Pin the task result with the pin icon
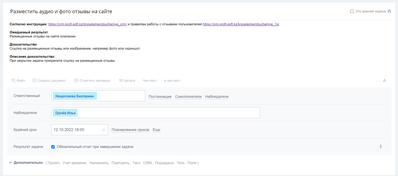The height and width of the screenshot is (176, 398). point(381,147)
